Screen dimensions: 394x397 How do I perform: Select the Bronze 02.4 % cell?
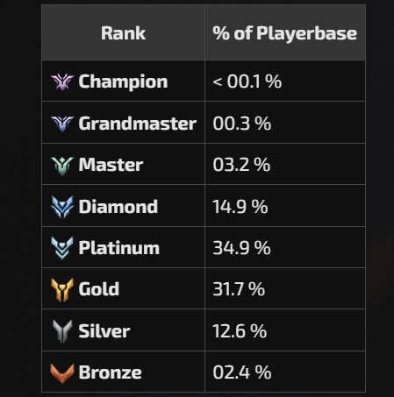[x=285, y=372]
